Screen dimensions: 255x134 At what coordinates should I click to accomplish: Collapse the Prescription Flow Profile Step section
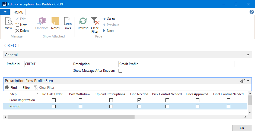coord(248,81)
